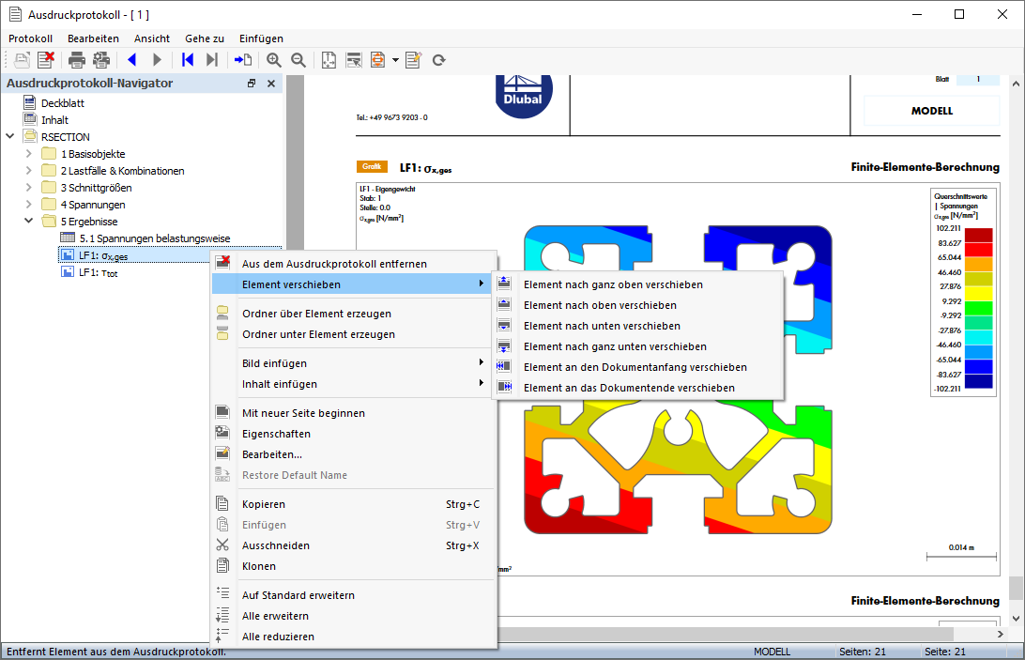Image resolution: width=1025 pixels, height=660 pixels.
Task: Select 5.1 Spannungen belastungsweise tree item
Action: click(154, 238)
